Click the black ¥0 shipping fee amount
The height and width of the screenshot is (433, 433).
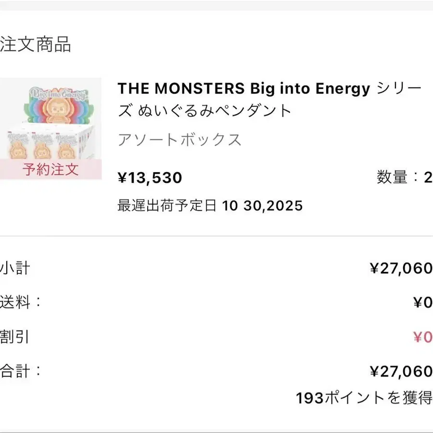coord(422,303)
